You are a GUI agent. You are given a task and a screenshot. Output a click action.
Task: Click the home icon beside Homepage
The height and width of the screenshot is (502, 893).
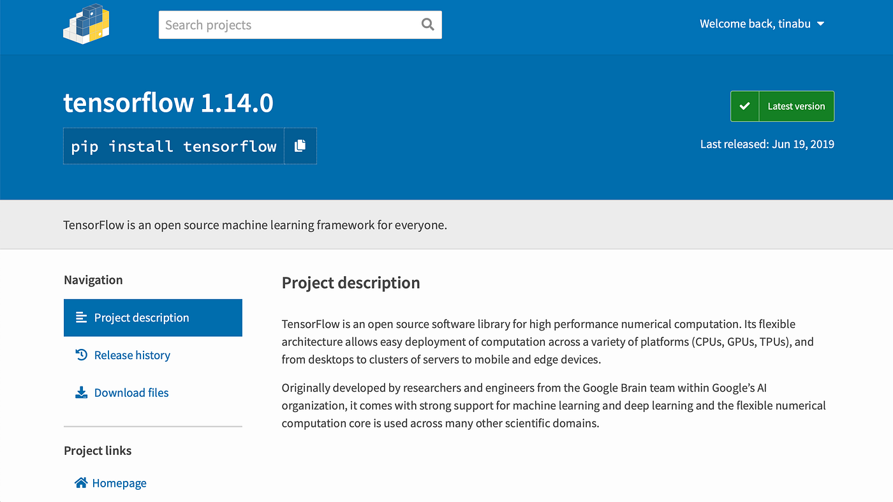(81, 482)
